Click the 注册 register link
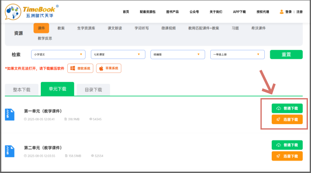Viewport: 311px width, 173px height. pyautogui.click(x=299, y=12)
